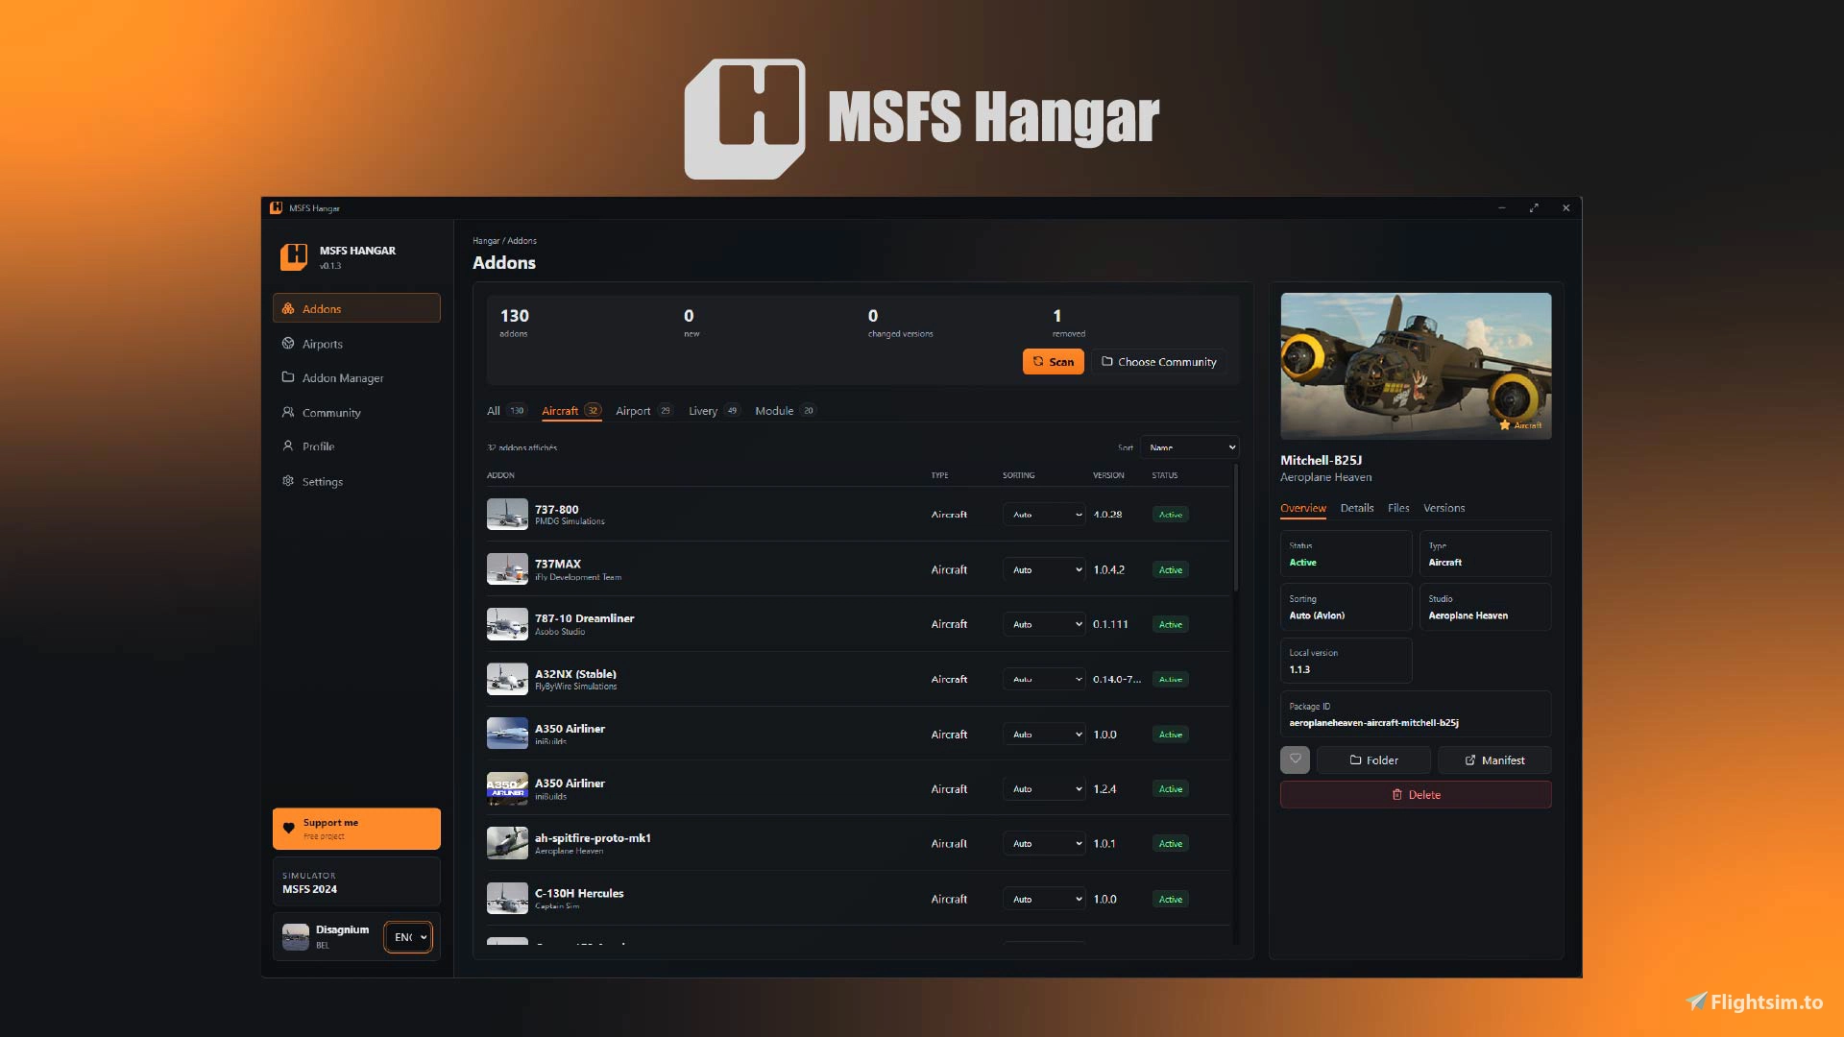Click the "130" addons counter

[x=515, y=316]
